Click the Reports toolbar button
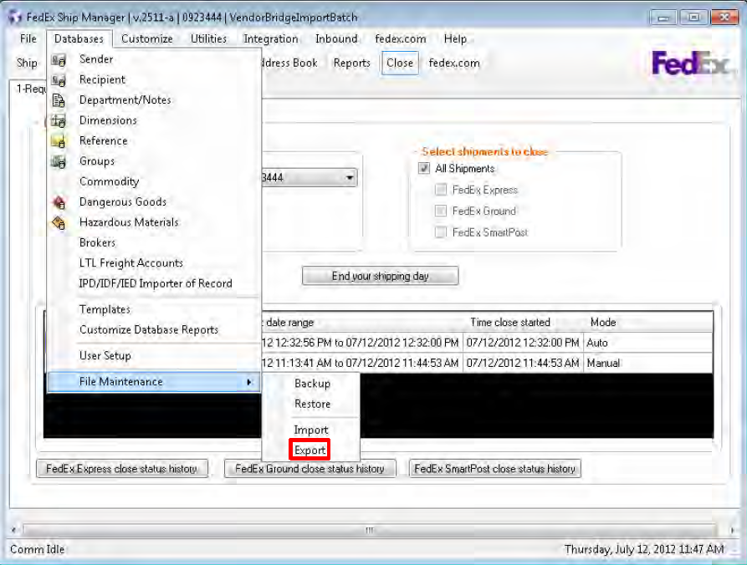 click(351, 63)
